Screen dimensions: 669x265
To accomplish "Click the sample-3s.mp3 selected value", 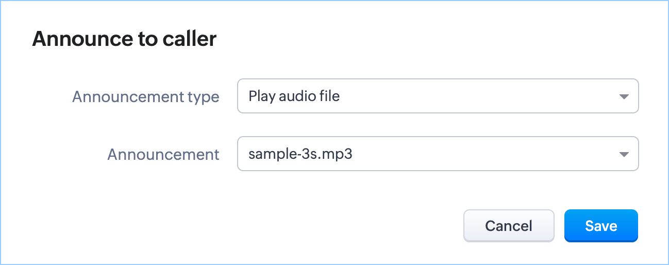I will [300, 154].
